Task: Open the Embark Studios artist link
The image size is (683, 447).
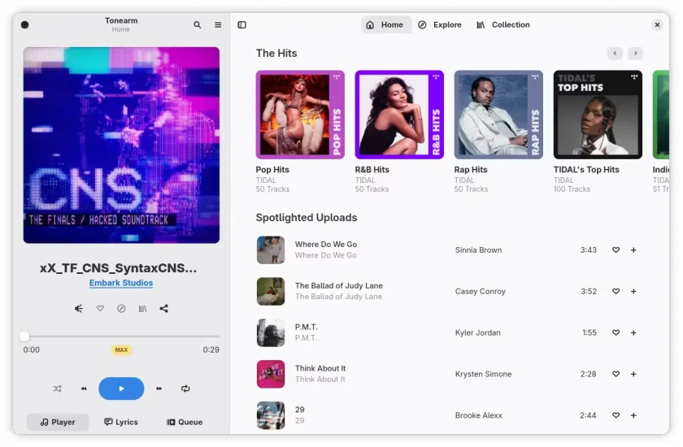Action: (x=121, y=283)
